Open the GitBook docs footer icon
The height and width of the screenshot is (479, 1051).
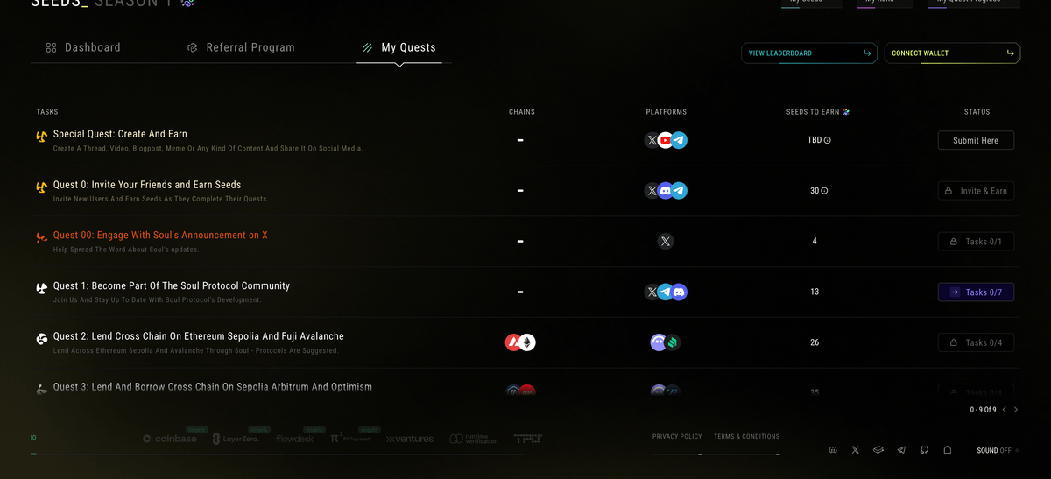click(878, 450)
